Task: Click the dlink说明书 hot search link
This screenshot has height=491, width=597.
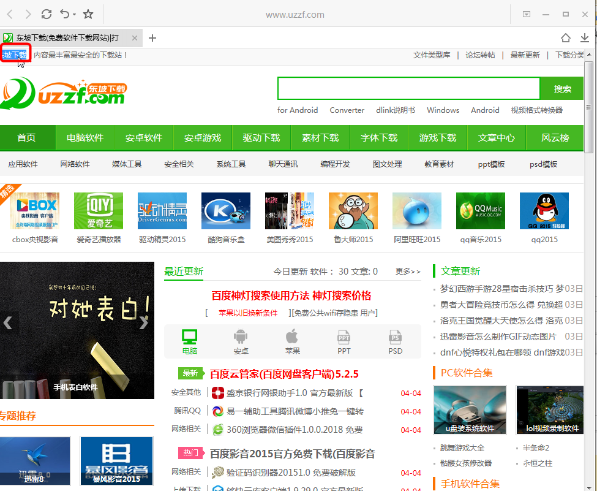Action: coord(396,110)
